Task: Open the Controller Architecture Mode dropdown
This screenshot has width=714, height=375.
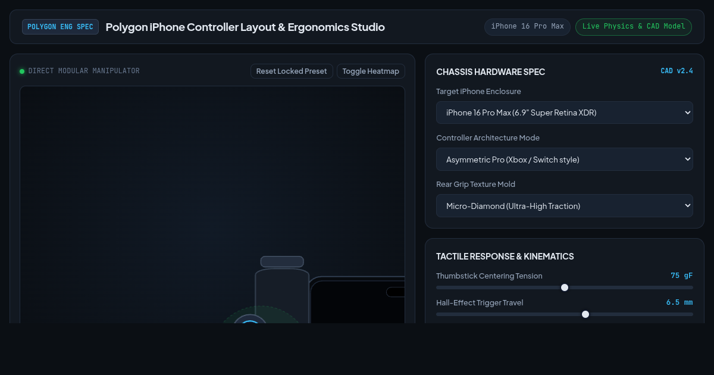Action: coord(565,160)
